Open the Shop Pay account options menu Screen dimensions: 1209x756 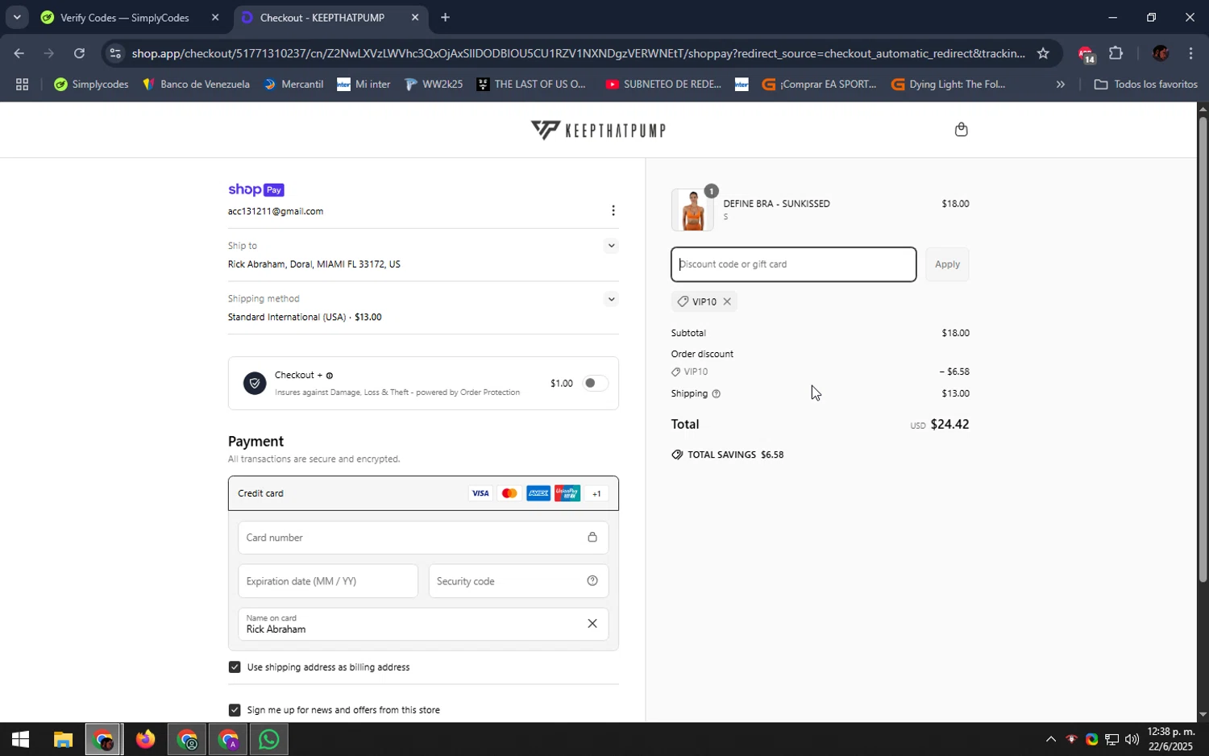tap(613, 210)
